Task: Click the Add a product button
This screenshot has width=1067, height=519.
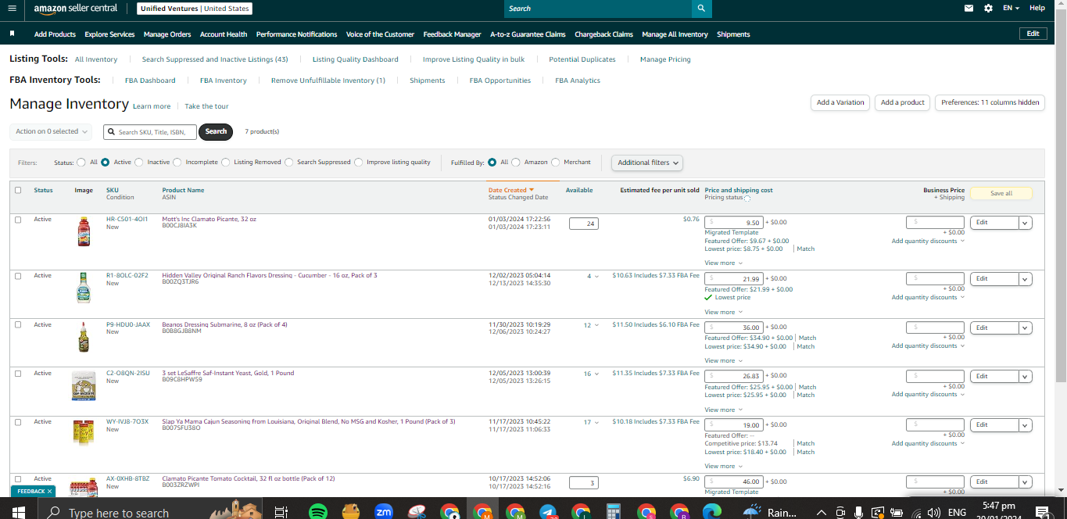Action: pyautogui.click(x=903, y=102)
